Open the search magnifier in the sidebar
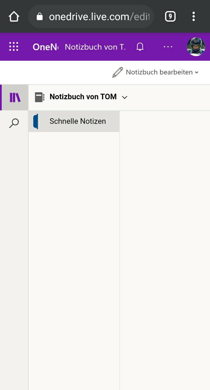Viewport: 210px width, 390px height. pos(14,123)
